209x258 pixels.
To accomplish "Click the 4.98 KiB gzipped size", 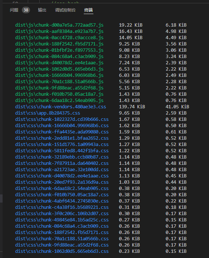I will (176, 31).
